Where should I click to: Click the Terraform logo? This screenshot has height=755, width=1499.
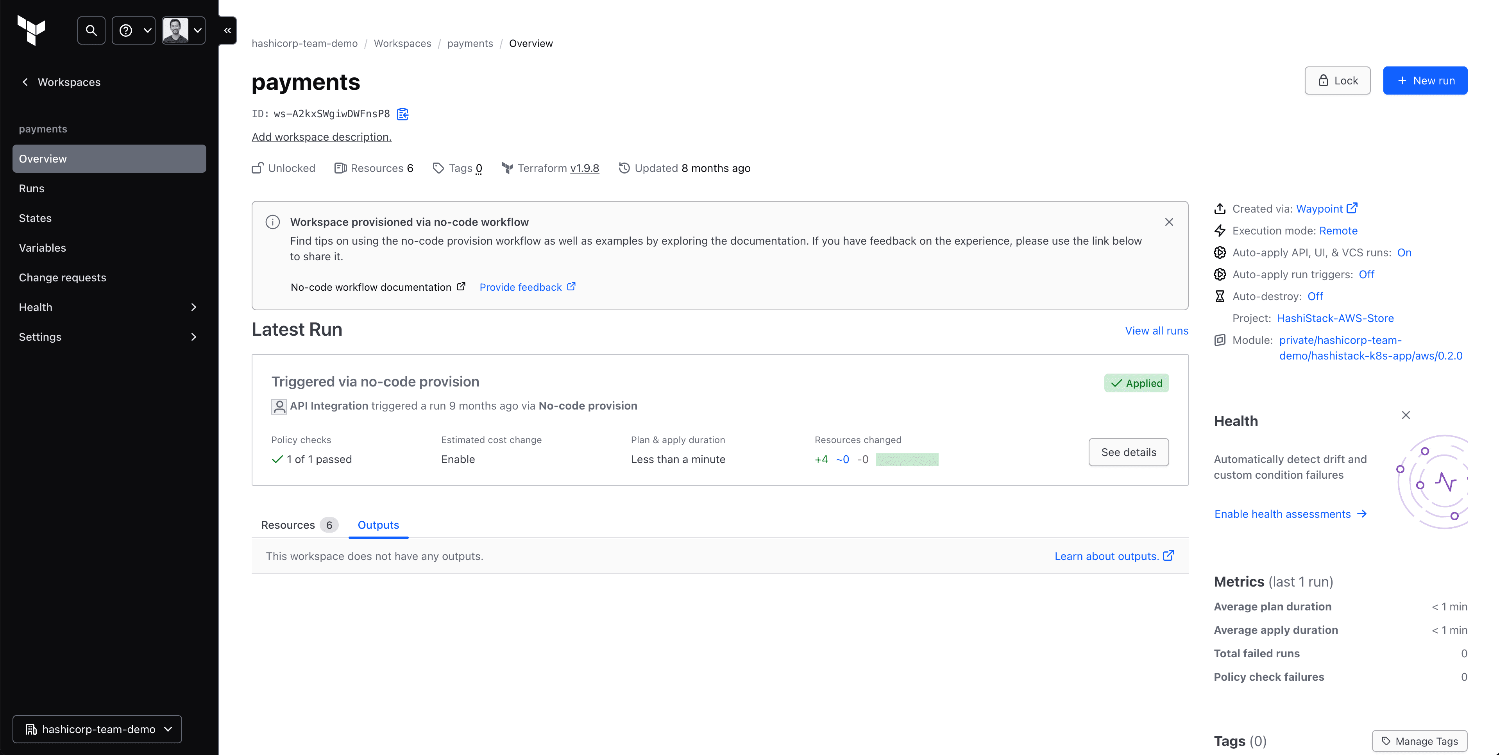coord(32,30)
